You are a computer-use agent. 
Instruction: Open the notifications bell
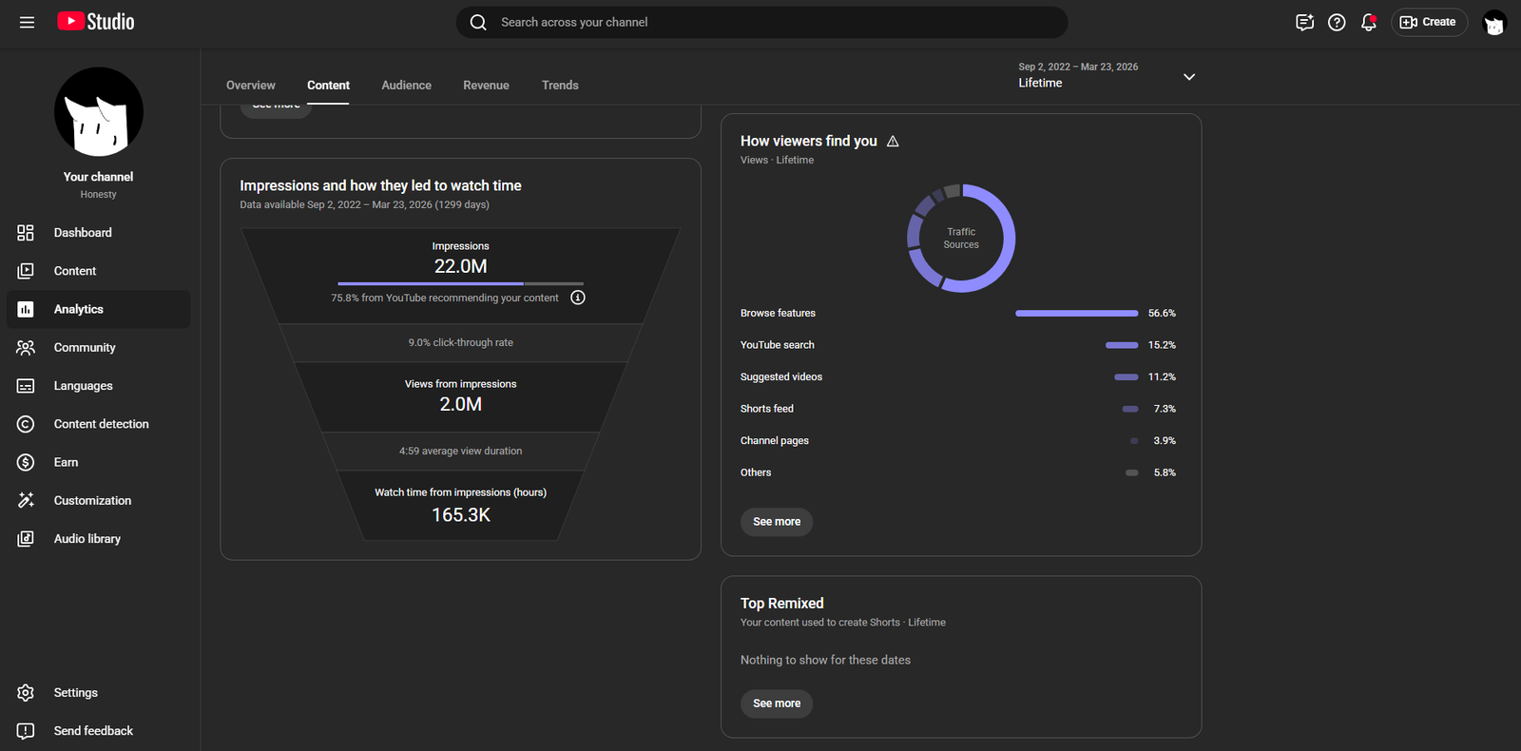(x=1369, y=22)
